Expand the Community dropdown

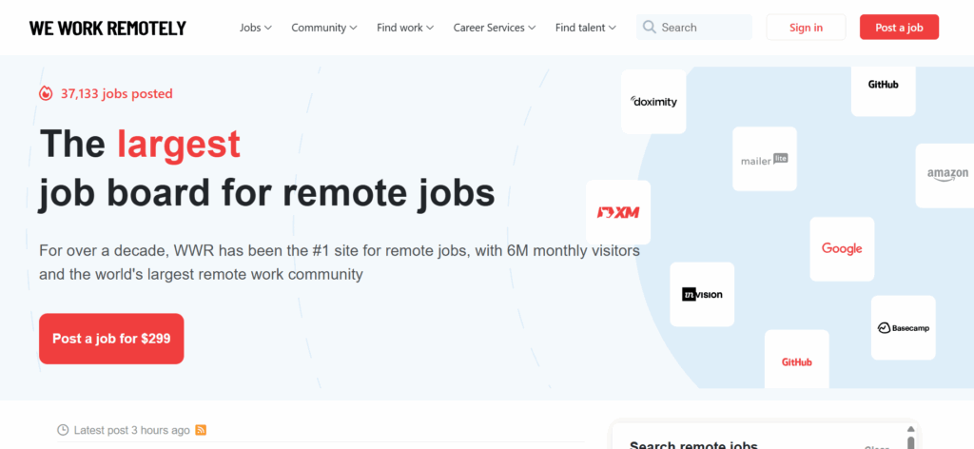click(x=324, y=28)
